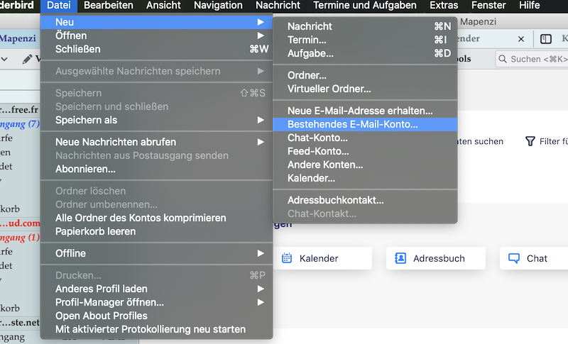Toggle the sidebar layout icon
Screen dimensions: 568x344
546,39
